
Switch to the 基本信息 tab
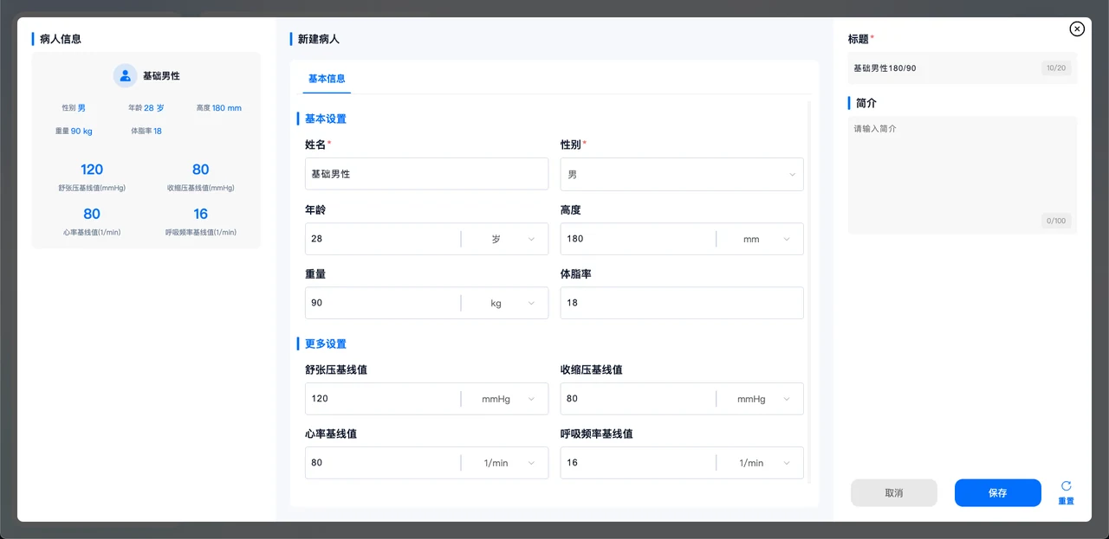(327, 79)
